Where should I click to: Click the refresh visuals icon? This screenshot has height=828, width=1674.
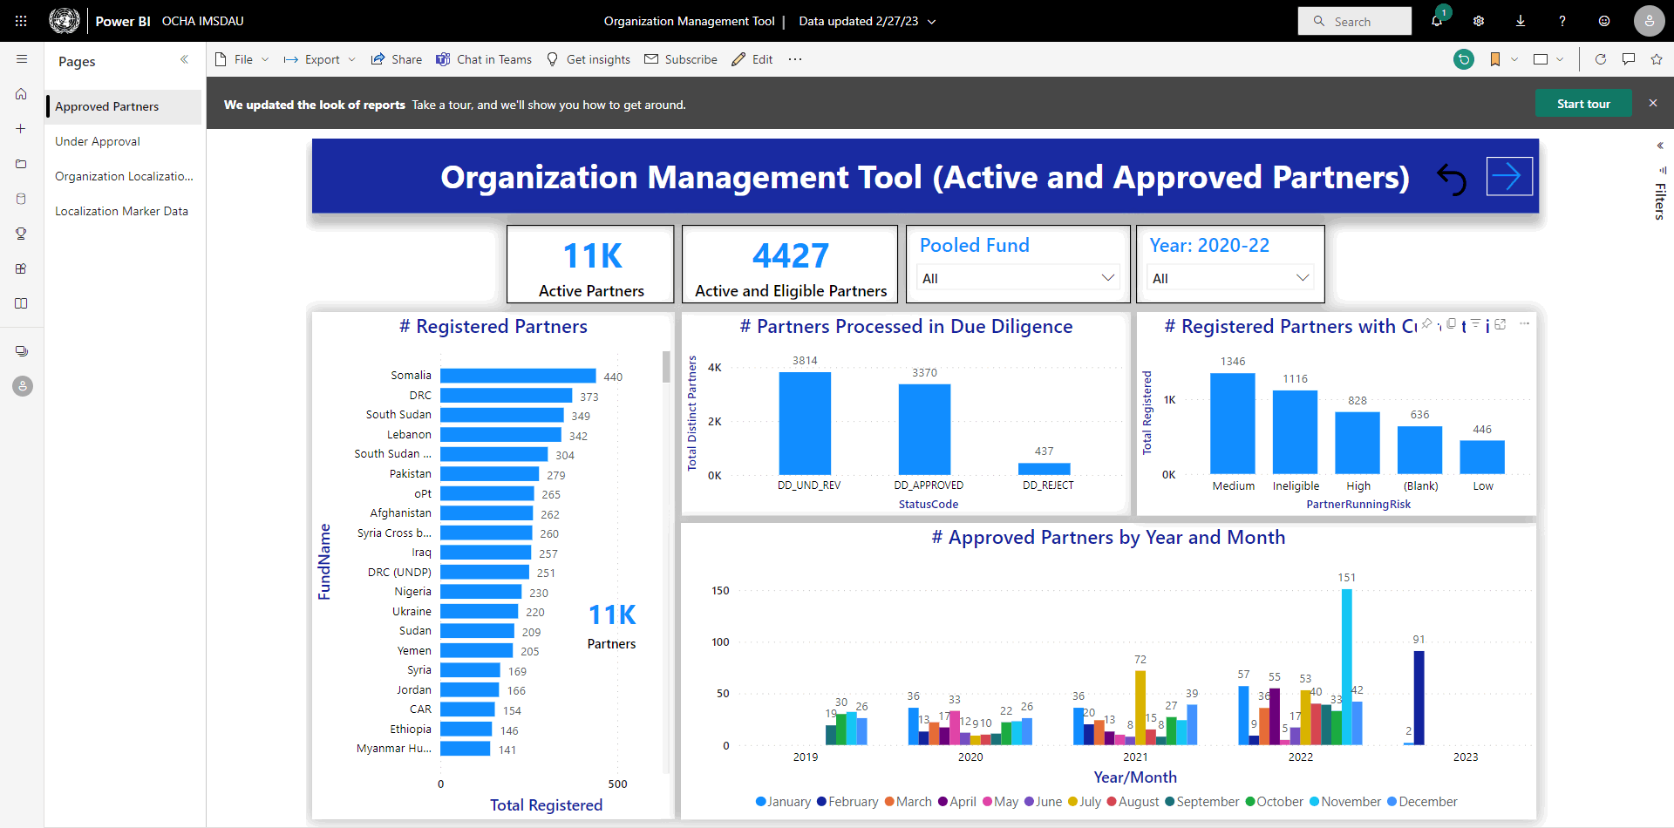(1601, 59)
